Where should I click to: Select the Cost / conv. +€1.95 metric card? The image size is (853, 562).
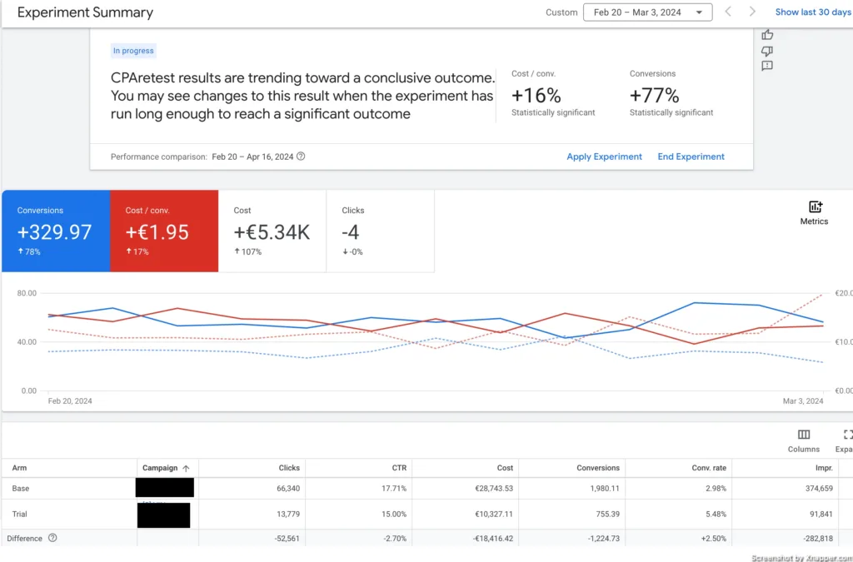coord(164,231)
